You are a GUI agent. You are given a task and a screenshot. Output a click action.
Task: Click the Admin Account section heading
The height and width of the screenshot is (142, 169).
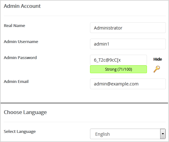[22, 6]
